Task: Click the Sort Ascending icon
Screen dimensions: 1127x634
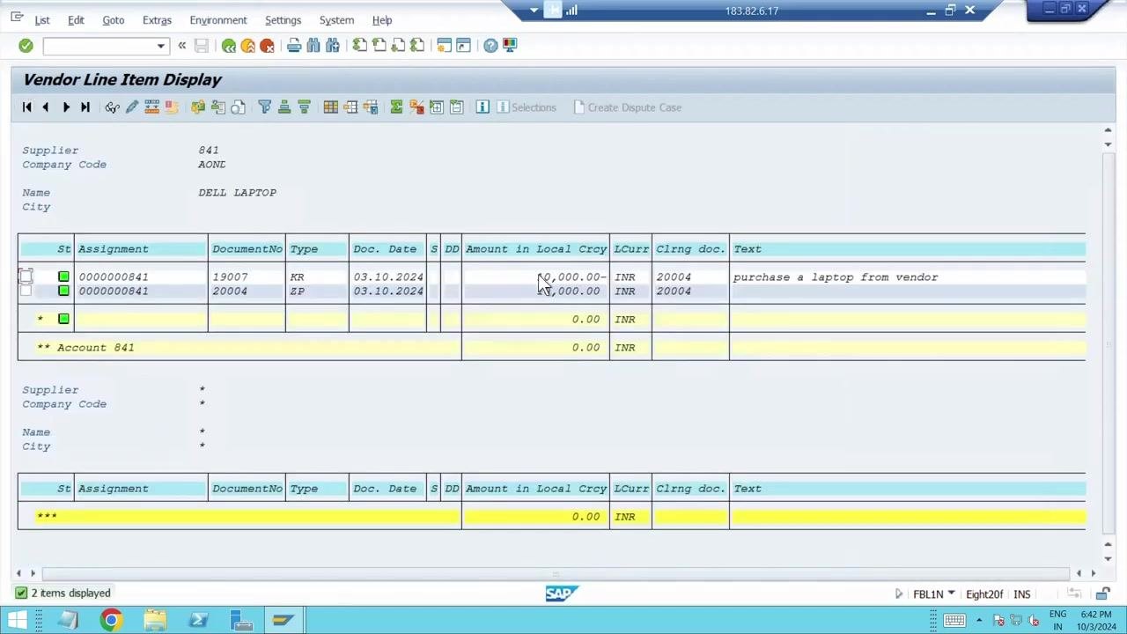Action: [x=284, y=107]
